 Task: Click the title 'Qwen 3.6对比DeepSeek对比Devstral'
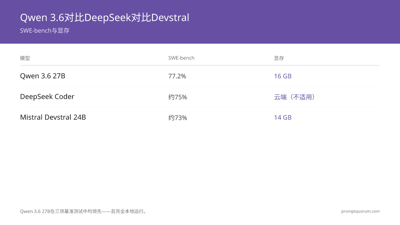click(105, 18)
